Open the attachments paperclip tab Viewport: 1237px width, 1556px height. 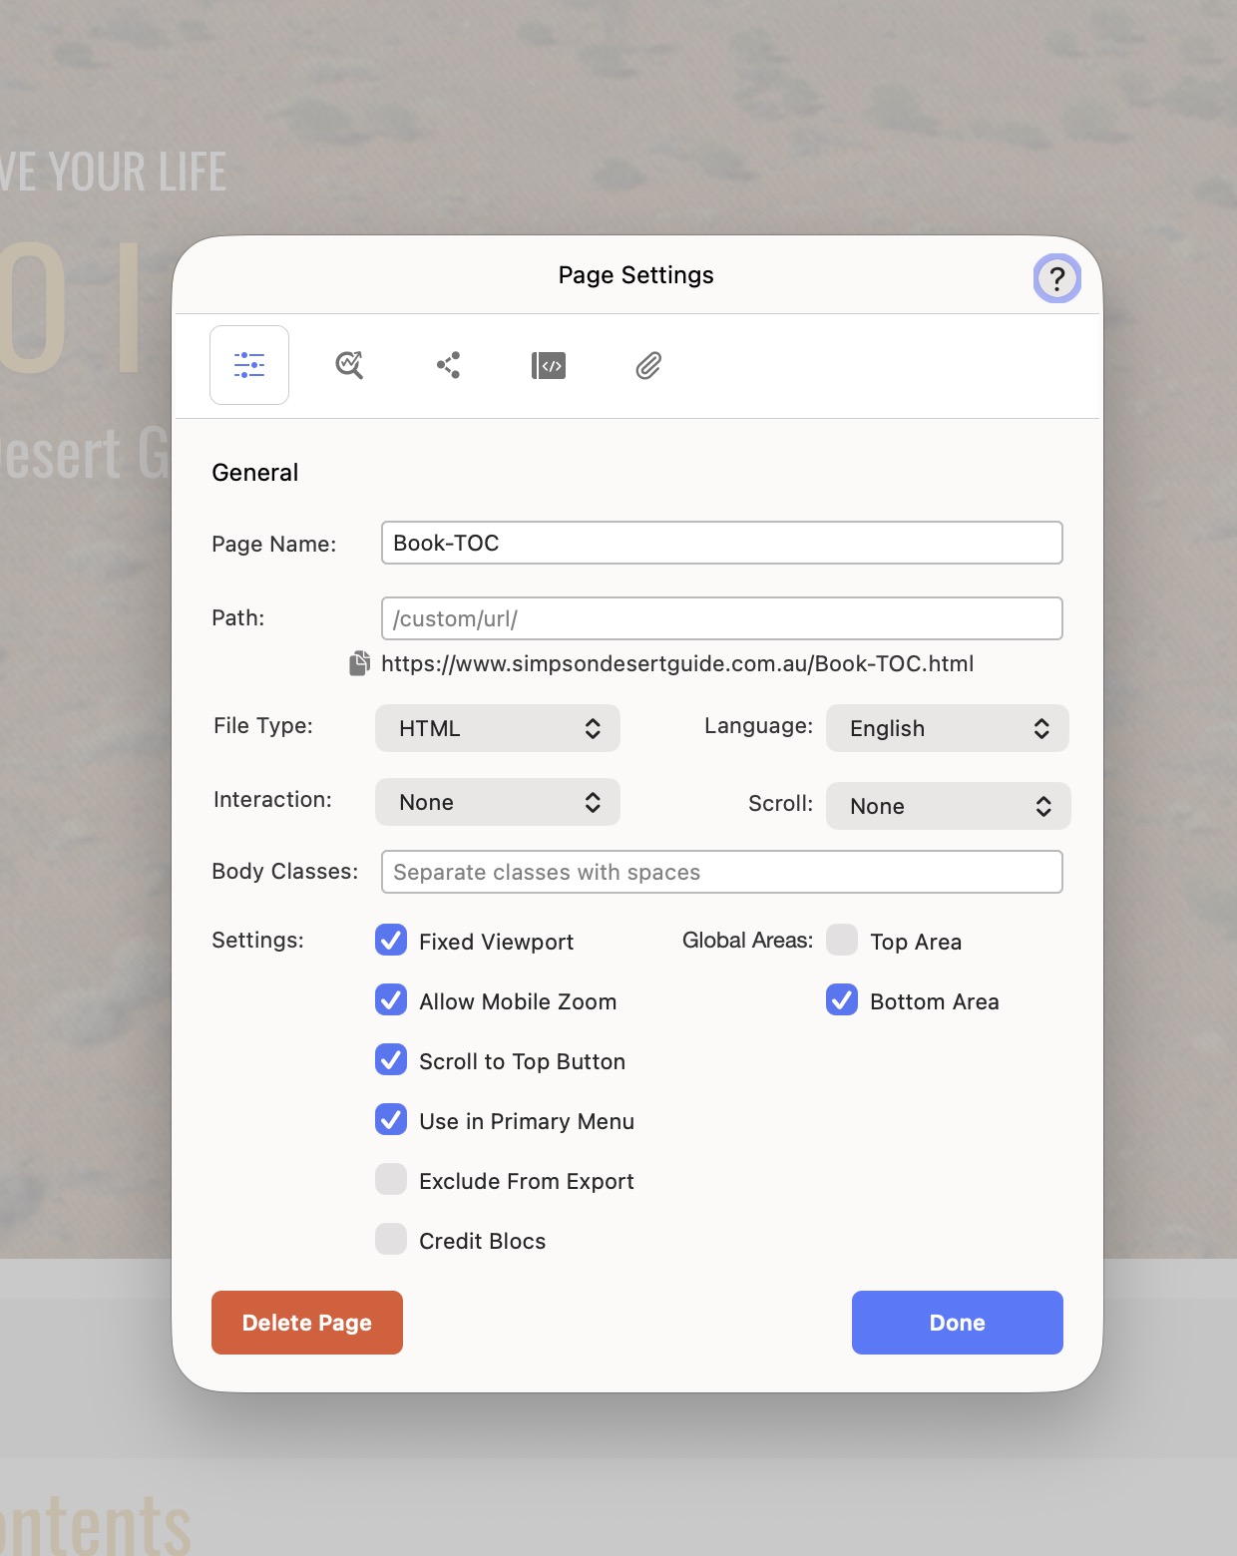coord(648,366)
